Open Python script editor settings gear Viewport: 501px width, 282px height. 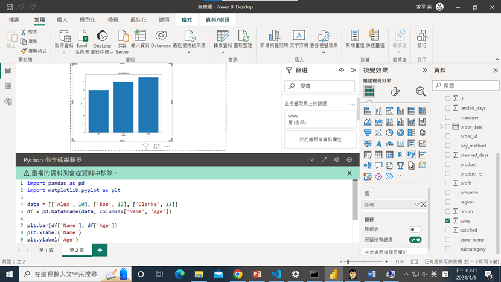coord(336,159)
